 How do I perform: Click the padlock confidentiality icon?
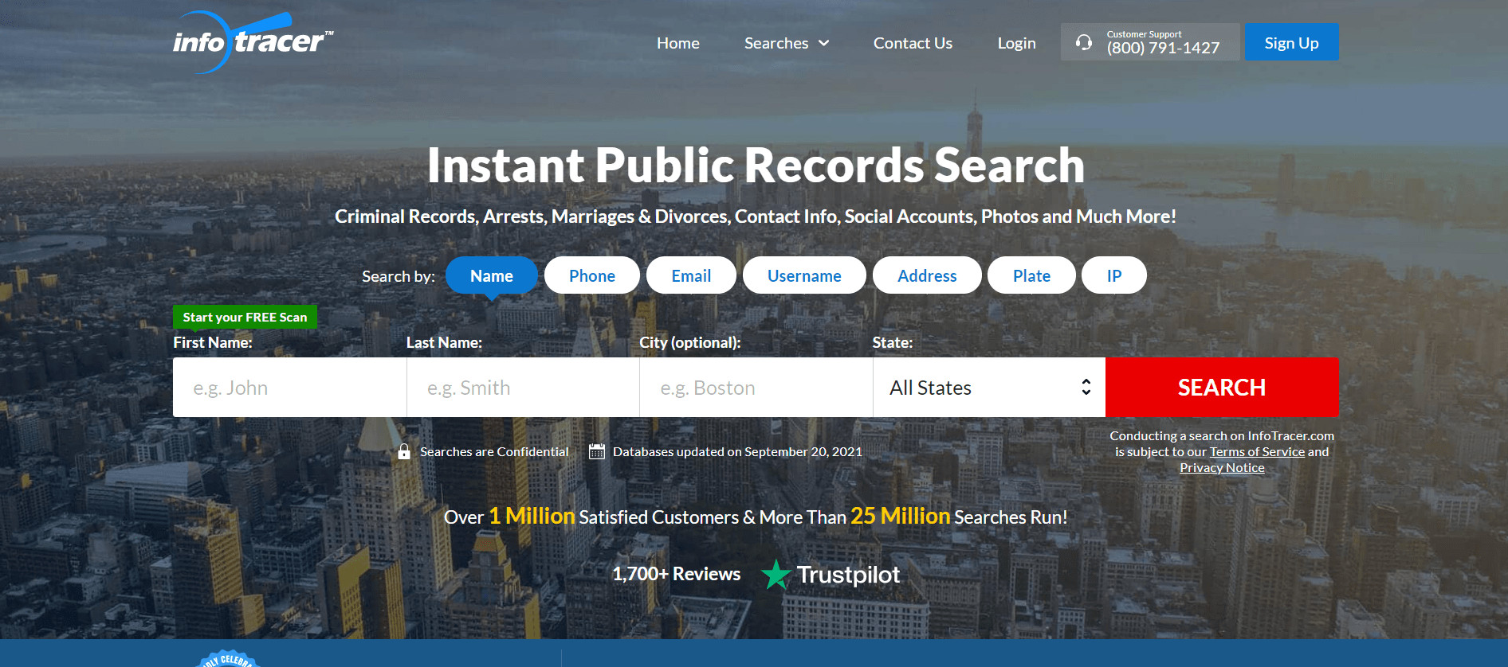point(404,451)
